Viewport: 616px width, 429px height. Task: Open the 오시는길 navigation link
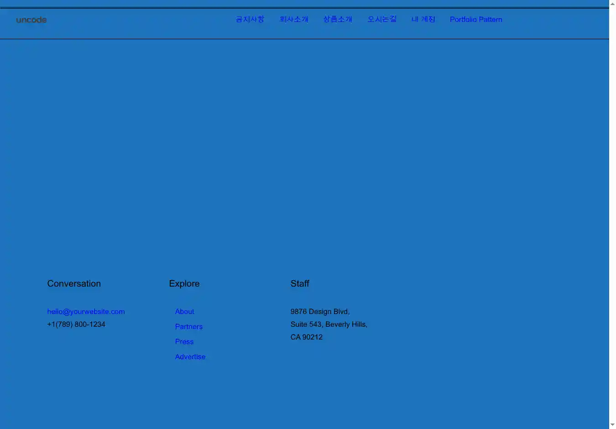382,19
